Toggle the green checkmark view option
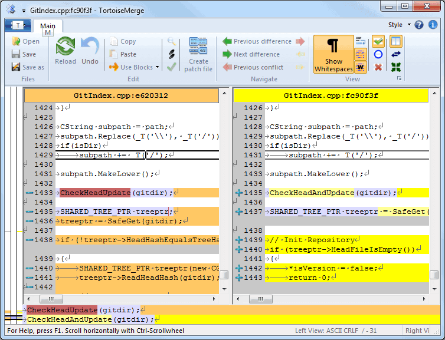Screen dimensions: 445x340 [378, 41]
